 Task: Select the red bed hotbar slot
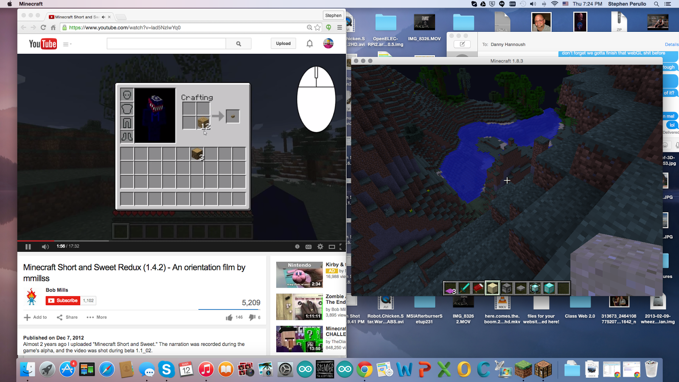478,289
